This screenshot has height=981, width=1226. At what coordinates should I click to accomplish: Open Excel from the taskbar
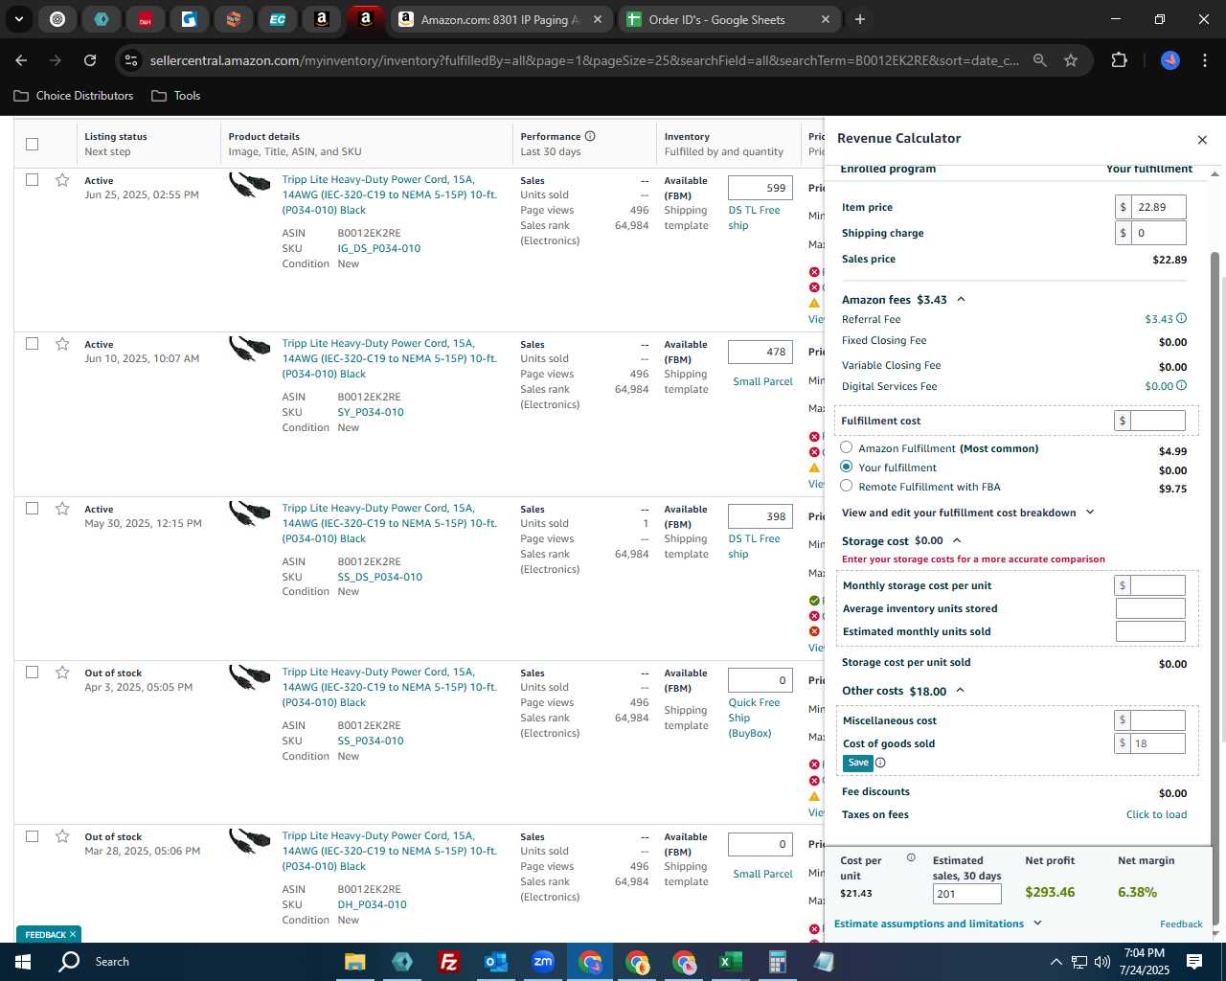730,962
